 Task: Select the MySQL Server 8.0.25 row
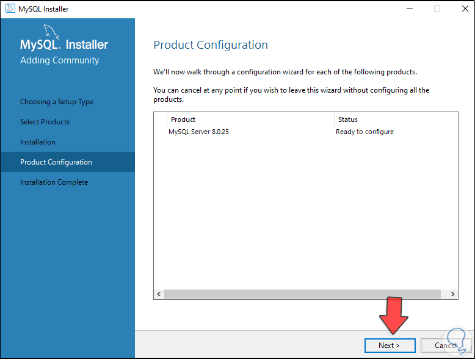(x=199, y=132)
